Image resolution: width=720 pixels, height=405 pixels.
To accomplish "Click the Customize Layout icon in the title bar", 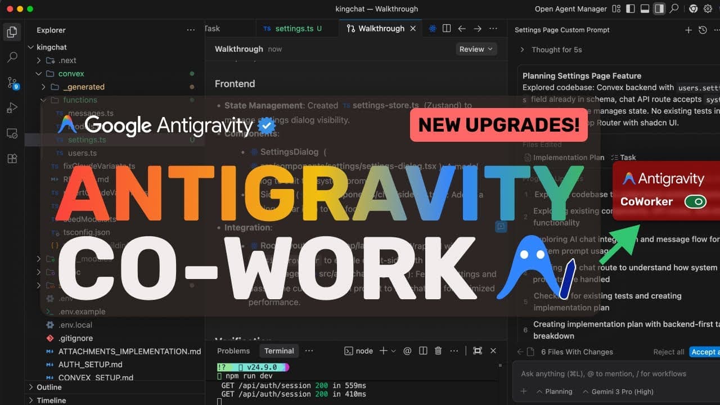I will tap(617, 9).
